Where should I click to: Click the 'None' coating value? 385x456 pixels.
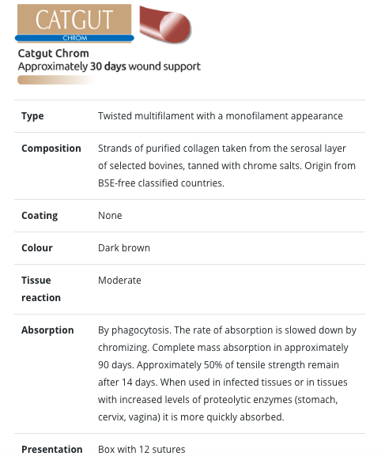pyautogui.click(x=110, y=216)
